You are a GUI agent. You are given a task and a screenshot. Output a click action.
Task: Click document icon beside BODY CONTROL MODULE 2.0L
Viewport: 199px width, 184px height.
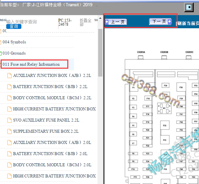pos(10,165)
